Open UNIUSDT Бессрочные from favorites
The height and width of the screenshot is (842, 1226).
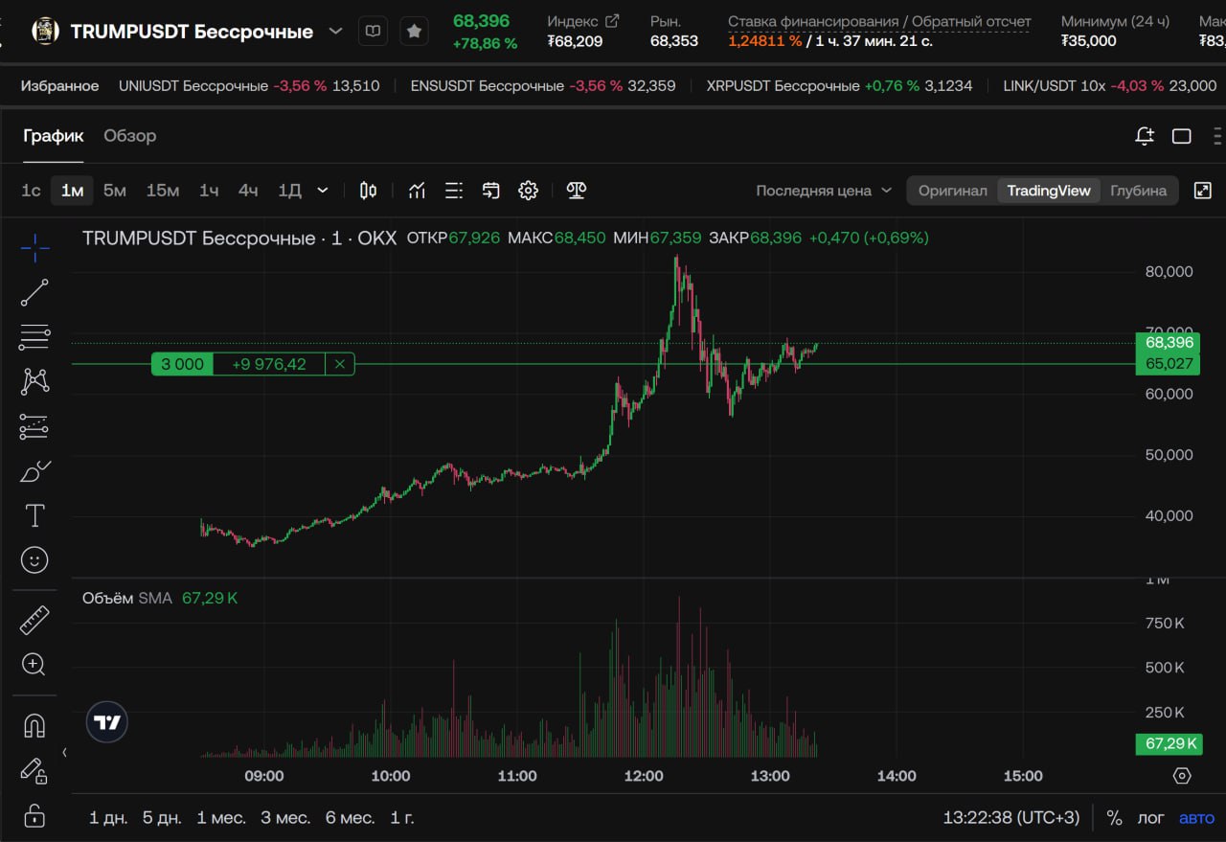pos(249,86)
